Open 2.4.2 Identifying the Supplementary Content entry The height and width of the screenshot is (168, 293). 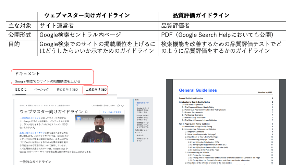pyautogui.click(x=207, y=145)
